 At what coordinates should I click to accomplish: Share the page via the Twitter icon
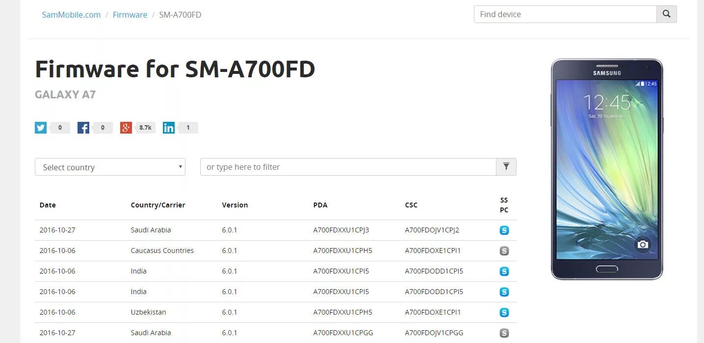point(41,128)
